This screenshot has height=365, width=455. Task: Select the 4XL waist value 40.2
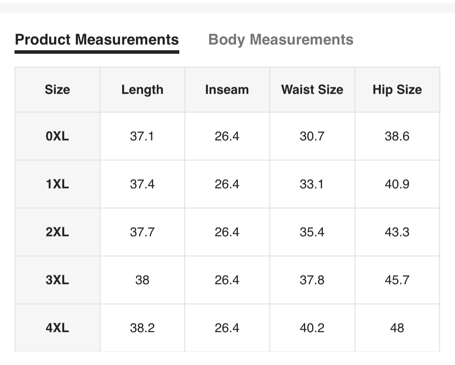[x=312, y=328]
